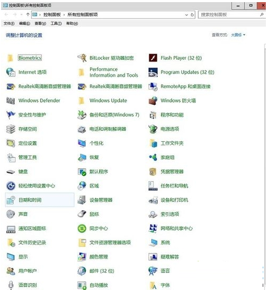The width and height of the screenshot is (268, 290).
Task: Open the 文件(F) menu
Action: [9, 23]
